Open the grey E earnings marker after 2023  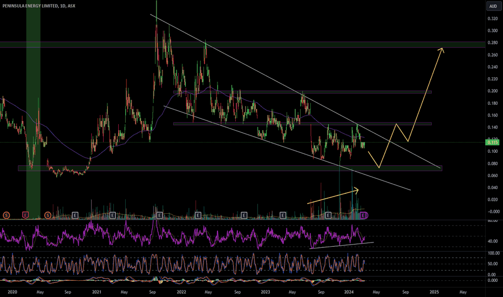[x=283, y=215]
